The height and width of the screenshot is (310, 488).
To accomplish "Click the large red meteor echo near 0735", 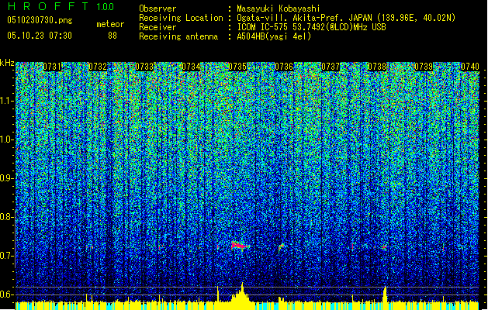I will (240, 246).
